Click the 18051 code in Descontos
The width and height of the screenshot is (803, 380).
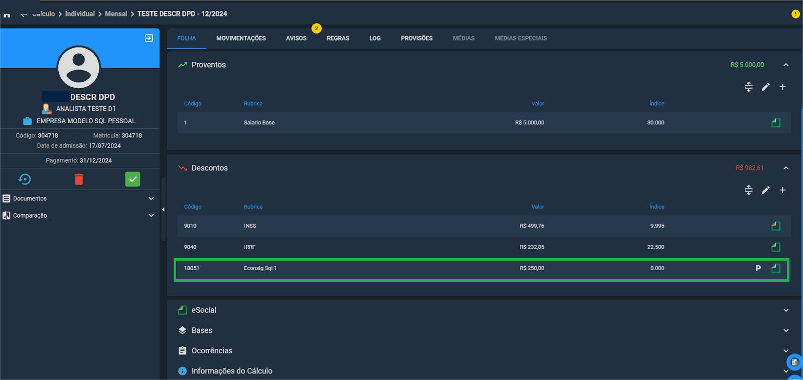192,268
